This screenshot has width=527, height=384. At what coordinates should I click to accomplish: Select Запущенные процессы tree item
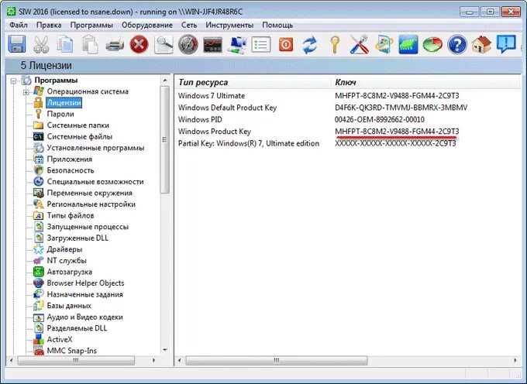click(x=88, y=227)
